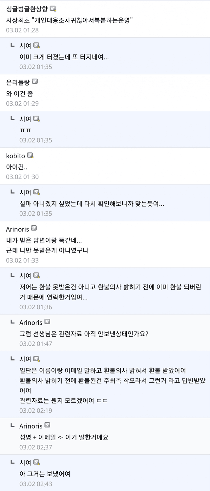Click 시여's icon above "이미 크게 터졌는데" reply

[36, 45]
